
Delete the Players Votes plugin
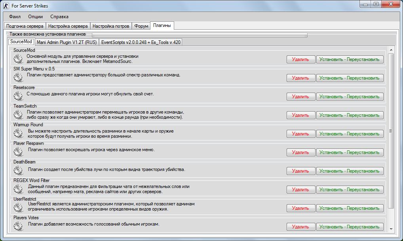pyautogui.click(x=301, y=227)
